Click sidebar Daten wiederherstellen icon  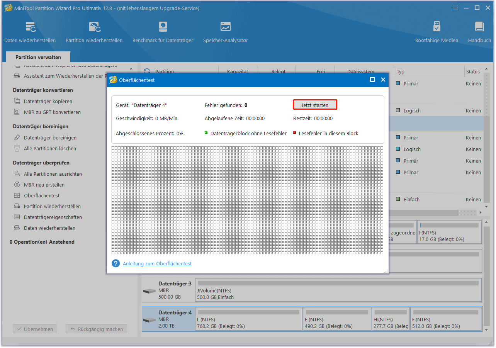(17, 228)
